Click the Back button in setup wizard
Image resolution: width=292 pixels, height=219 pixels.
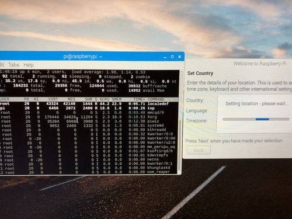(x=199, y=150)
